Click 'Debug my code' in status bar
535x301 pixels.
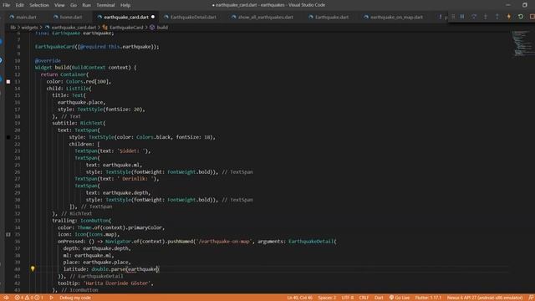pos(75,298)
